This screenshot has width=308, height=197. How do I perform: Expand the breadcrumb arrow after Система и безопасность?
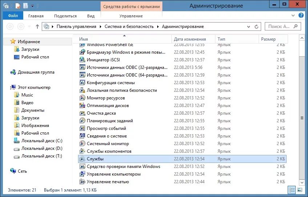pos(158,27)
